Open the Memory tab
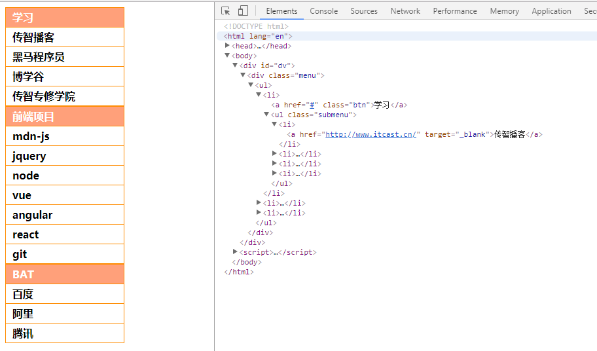This screenshot has width=597, height=351. tap(504, 11)
